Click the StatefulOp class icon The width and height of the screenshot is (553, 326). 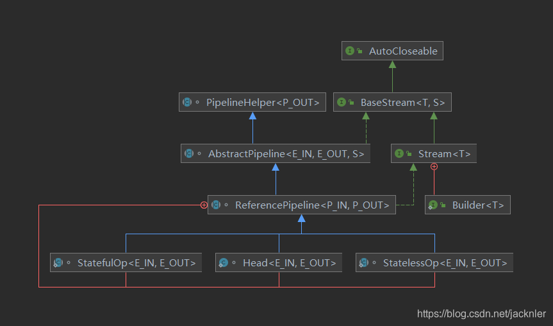(x=58, y=262)
